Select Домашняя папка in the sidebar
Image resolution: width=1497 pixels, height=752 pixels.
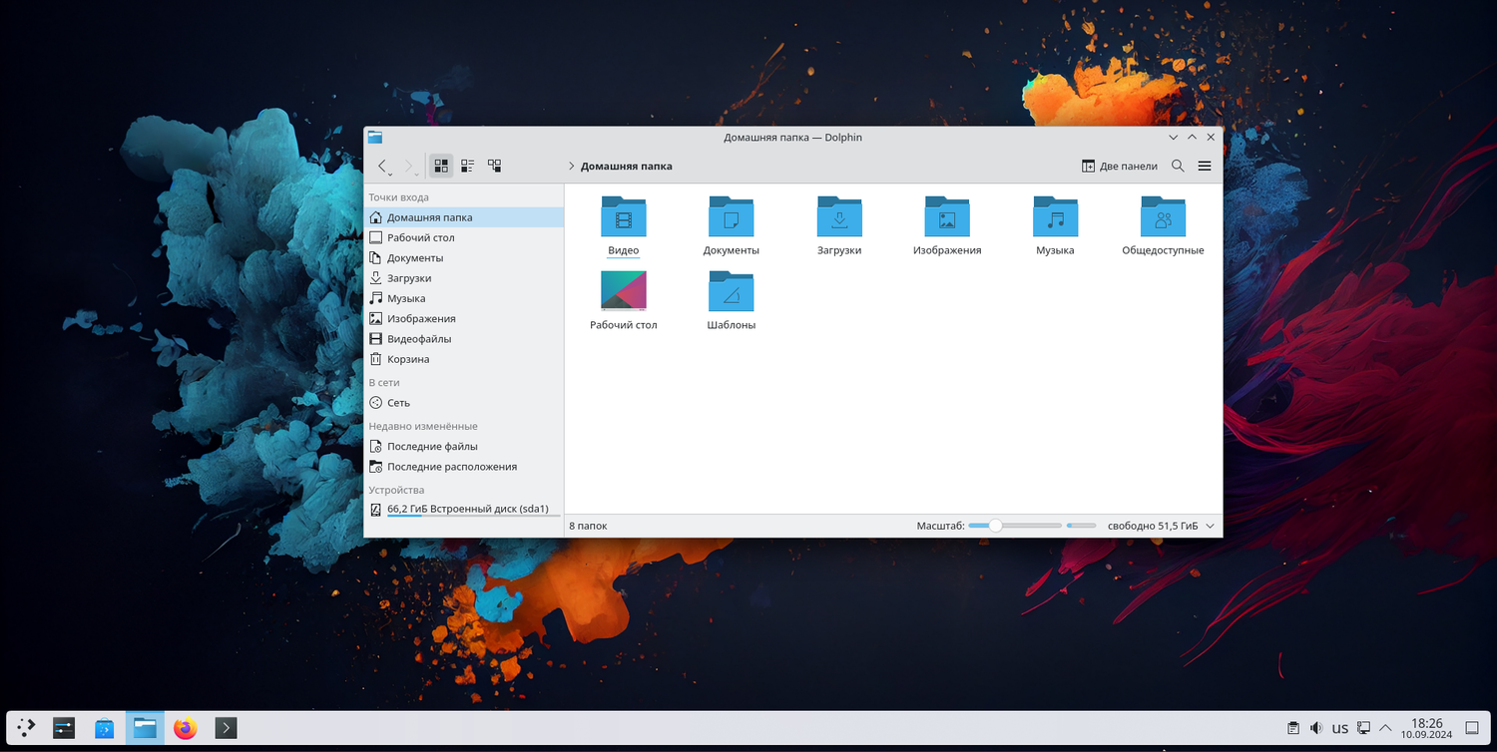click(464, 217)
